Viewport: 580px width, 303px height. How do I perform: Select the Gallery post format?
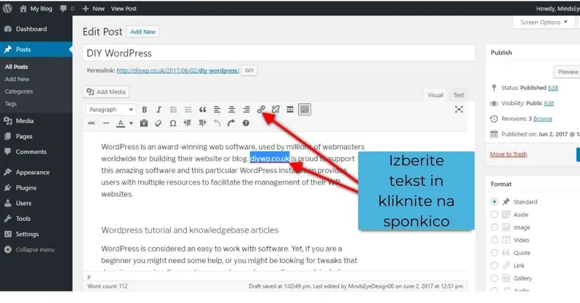tap(494, 278)
